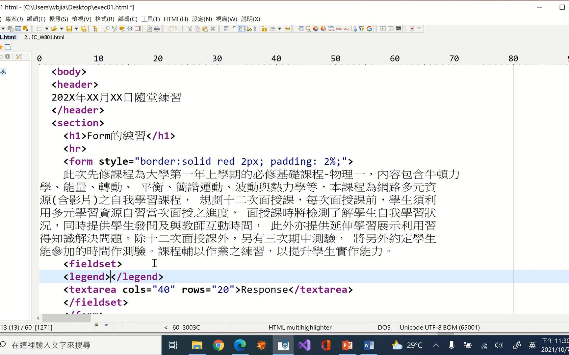Open the 搜尋(S) menu

coord(59,19)
